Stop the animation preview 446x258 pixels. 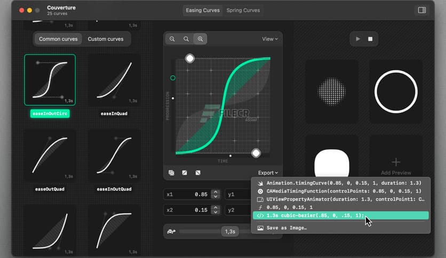[x=370, y=39]
